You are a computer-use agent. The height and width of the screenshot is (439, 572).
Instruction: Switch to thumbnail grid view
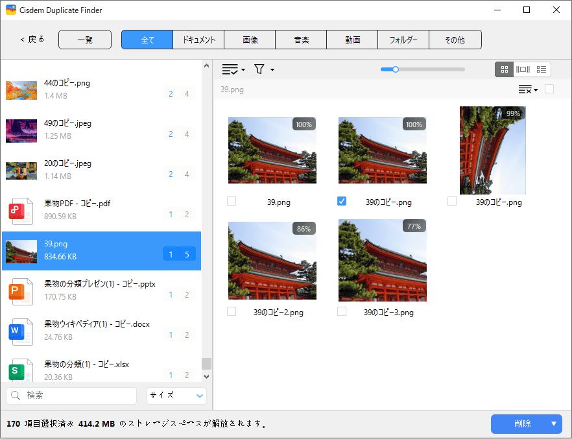[x=505, y=69]
